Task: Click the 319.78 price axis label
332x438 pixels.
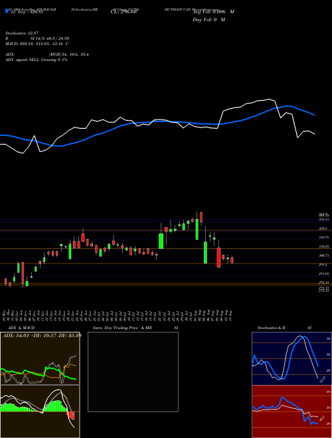Action: point(323,238)
